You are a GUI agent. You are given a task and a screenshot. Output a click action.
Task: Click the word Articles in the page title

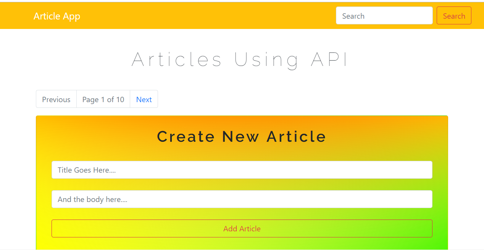tap(177, 60)
